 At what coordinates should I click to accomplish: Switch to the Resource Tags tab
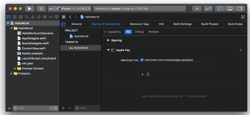pos(139,24)
